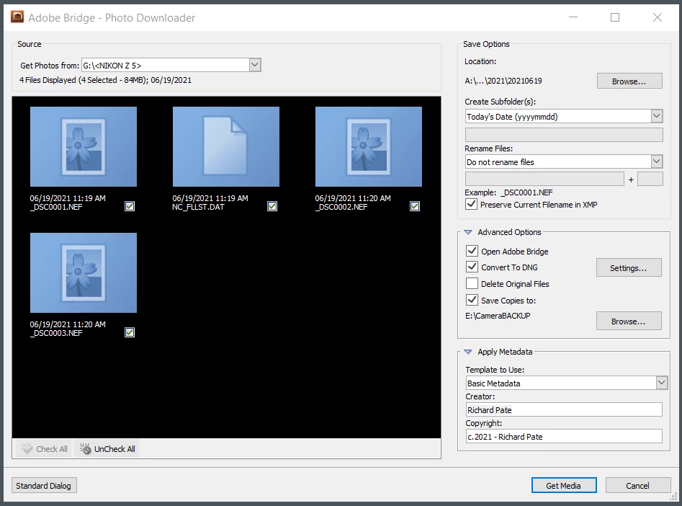682x506 pixels.
Task: Click Get Media button
Action: (564, 486)
